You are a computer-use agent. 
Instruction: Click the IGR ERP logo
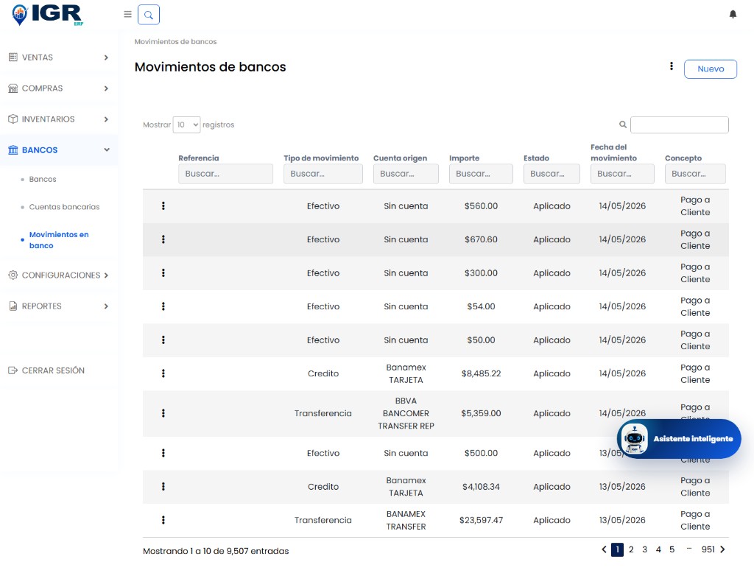click(x=47, y=15)
